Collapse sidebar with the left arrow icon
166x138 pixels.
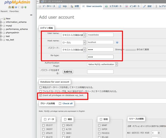click(x=38, y=1)
